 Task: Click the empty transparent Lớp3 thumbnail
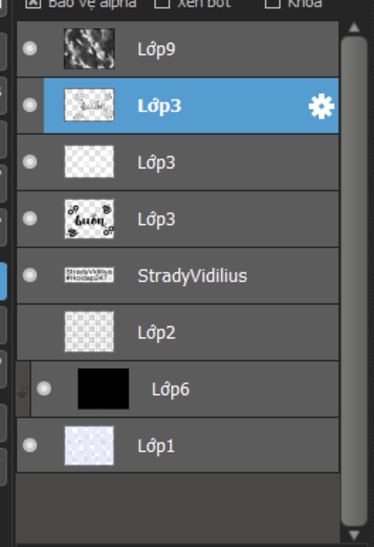pos(89,162)
